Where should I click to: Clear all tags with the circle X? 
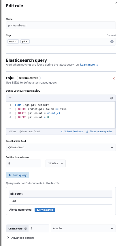112,41
